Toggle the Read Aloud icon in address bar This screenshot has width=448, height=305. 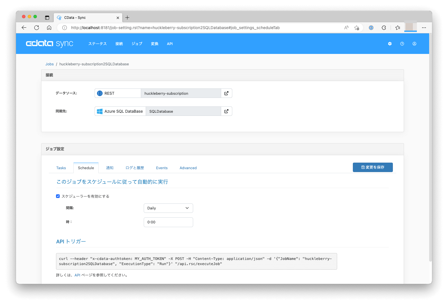346,28
